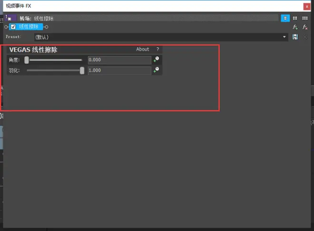Screen dimensions: 314x231
Task: Animate the 角度 parameter with its keyframe icon
Action: click(x=156, y=59)
